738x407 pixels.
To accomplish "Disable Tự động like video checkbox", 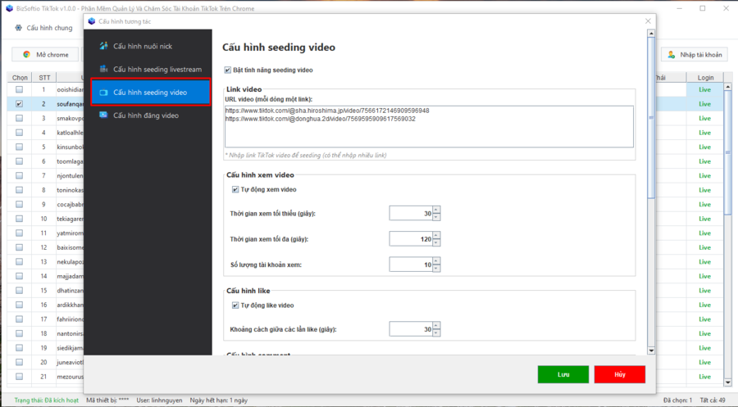I will coord(235,305).
